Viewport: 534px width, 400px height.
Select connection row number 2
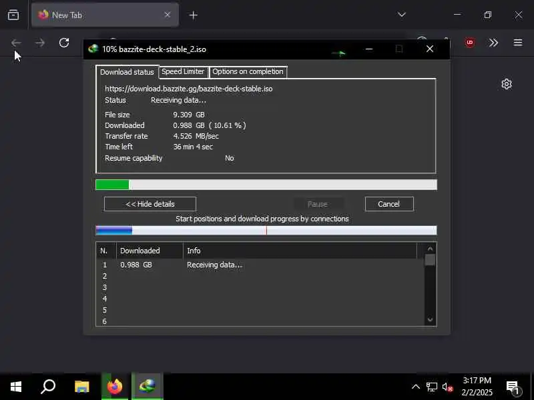click(260, 276)
